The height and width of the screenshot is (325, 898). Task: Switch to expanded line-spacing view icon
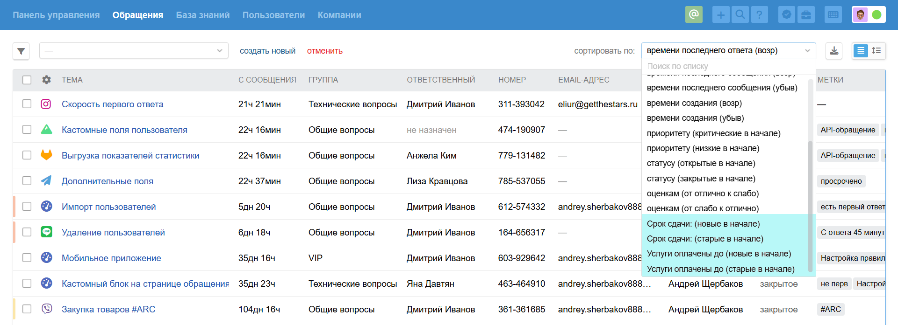pos(876,50)
